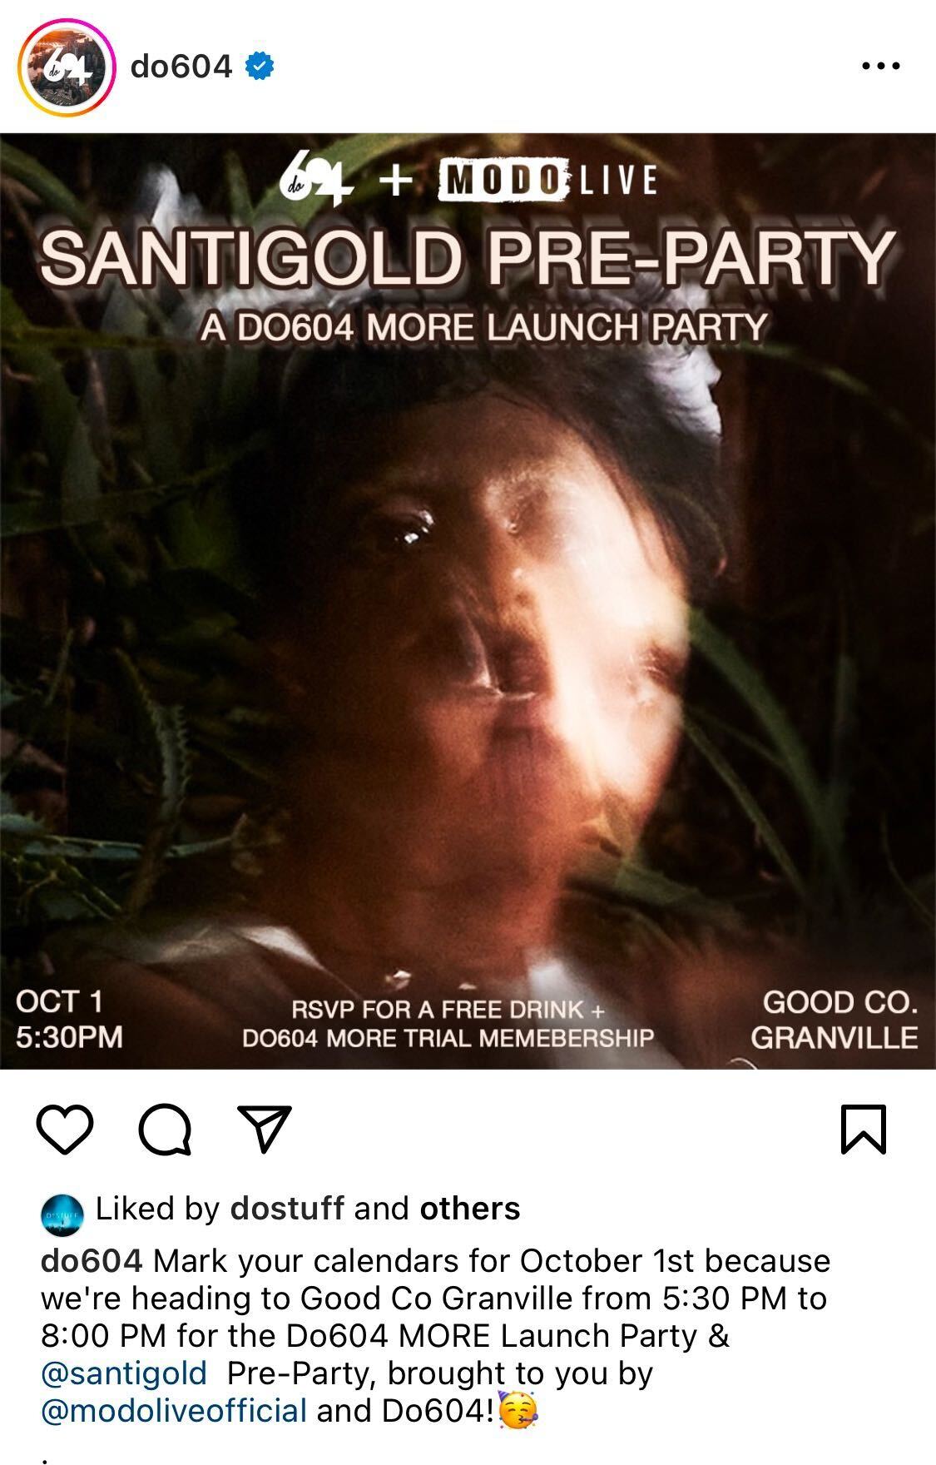Open the three-dot more options menu
The image size is (936, 1465).
coord(880,66)
